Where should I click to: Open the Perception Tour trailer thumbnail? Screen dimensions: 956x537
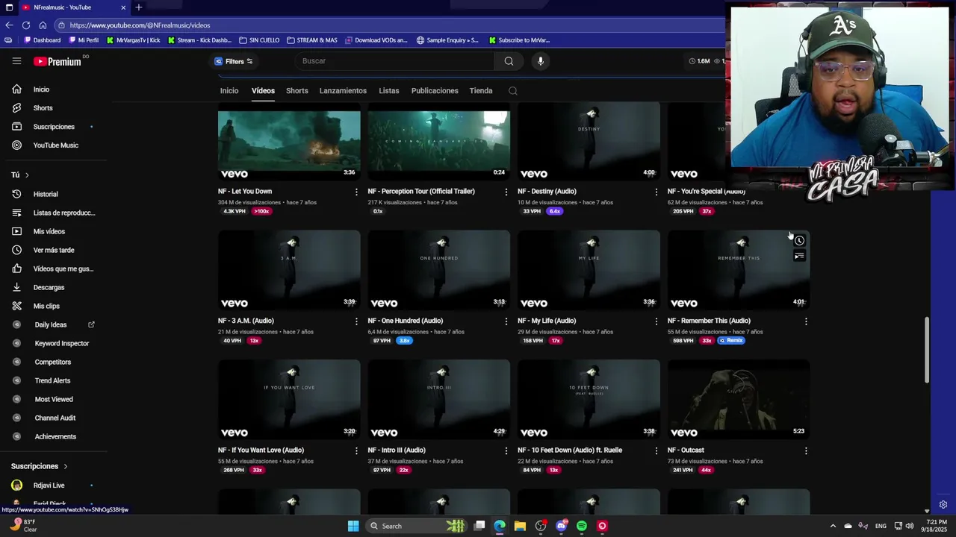pyautogui.click(x=439, y=145)
